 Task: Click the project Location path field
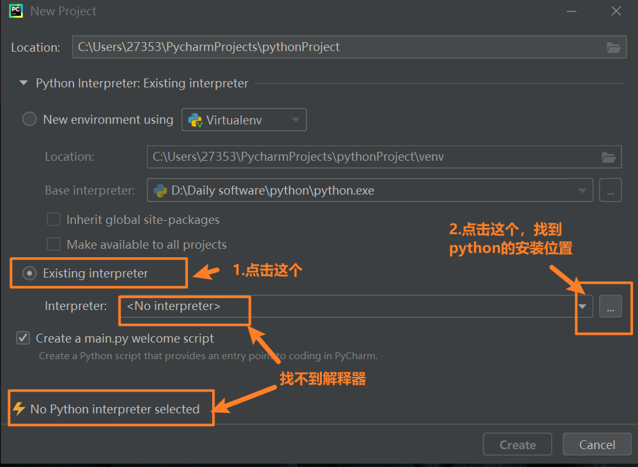pos(349,47)
